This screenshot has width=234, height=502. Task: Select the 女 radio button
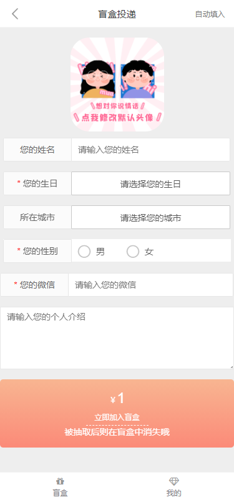coord(133,252)
